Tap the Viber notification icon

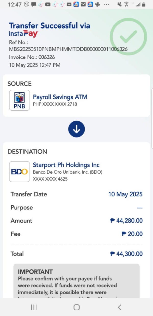[27, 4]
